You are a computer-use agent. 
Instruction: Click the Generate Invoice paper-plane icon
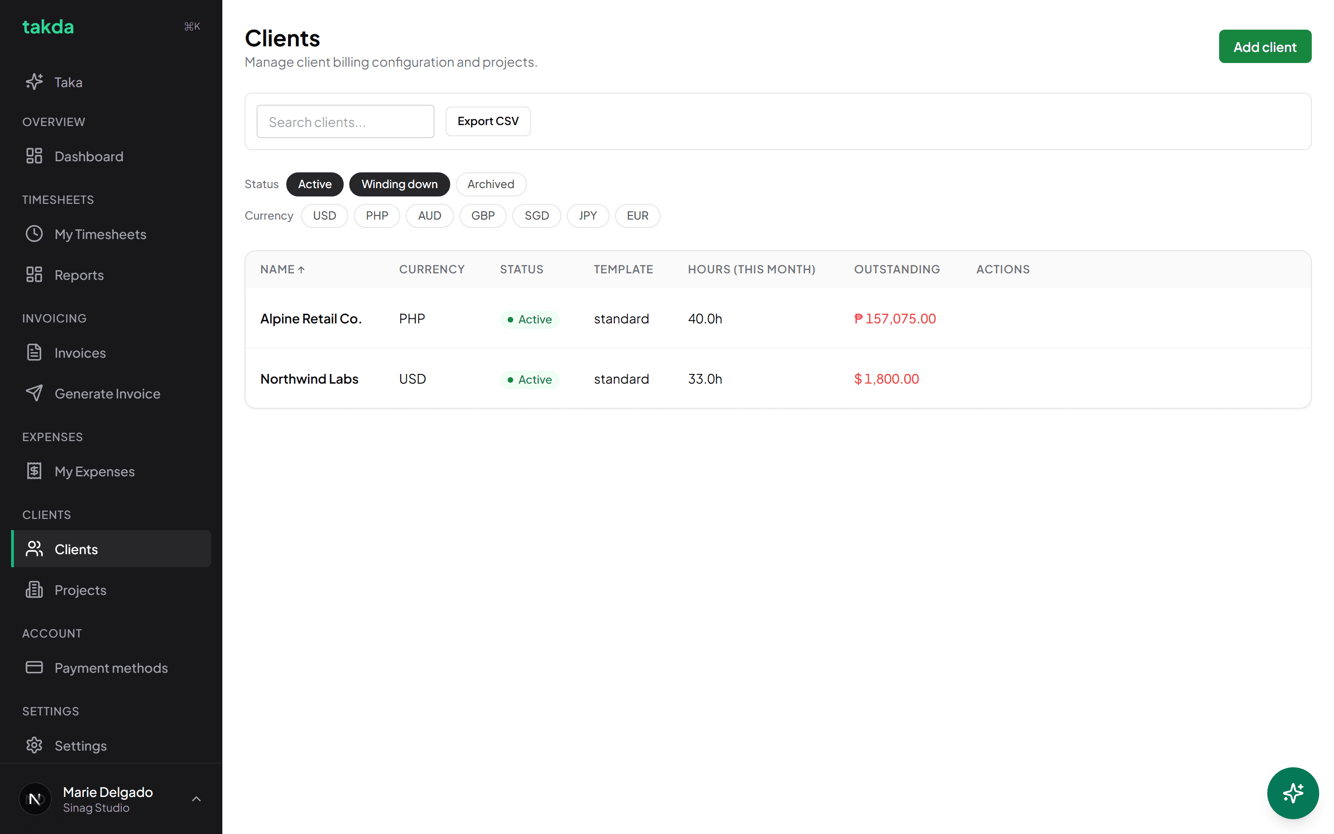coord(34,393)
